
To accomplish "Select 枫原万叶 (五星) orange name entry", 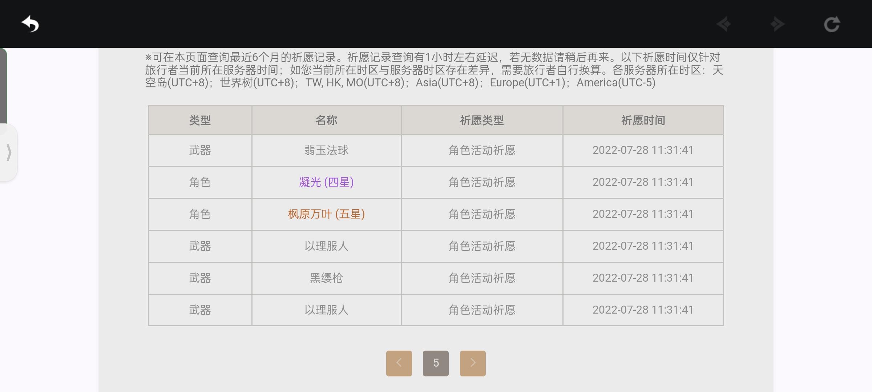I will [326, 214].
